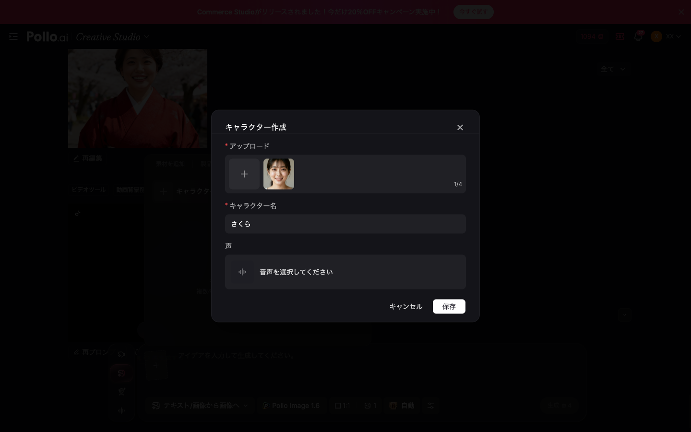This screenshot has width=691, height=432.
Task: Click the キャンセル button
Action: pyautogui.click(x=406, y=307)
